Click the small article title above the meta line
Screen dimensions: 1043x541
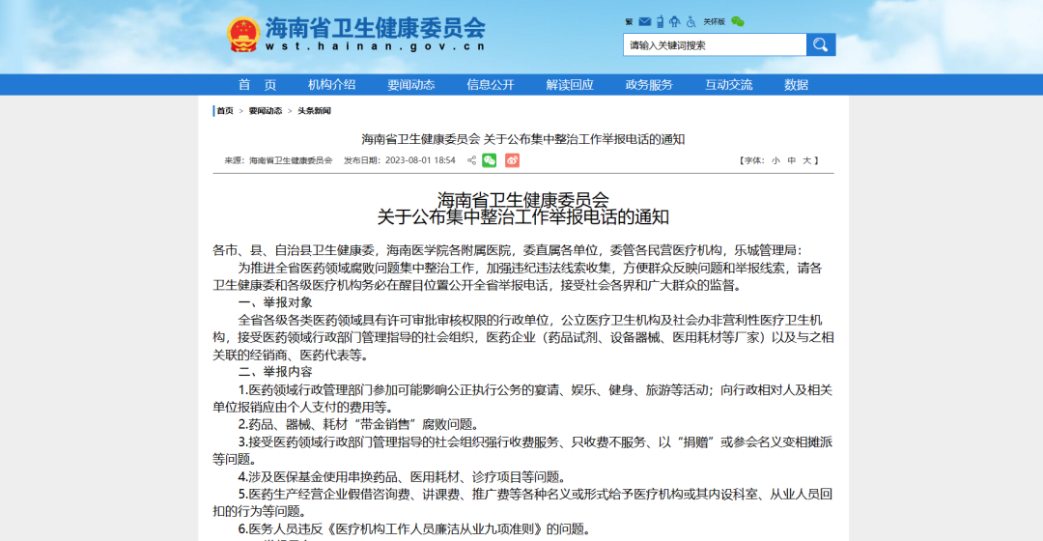click(522, 139)
